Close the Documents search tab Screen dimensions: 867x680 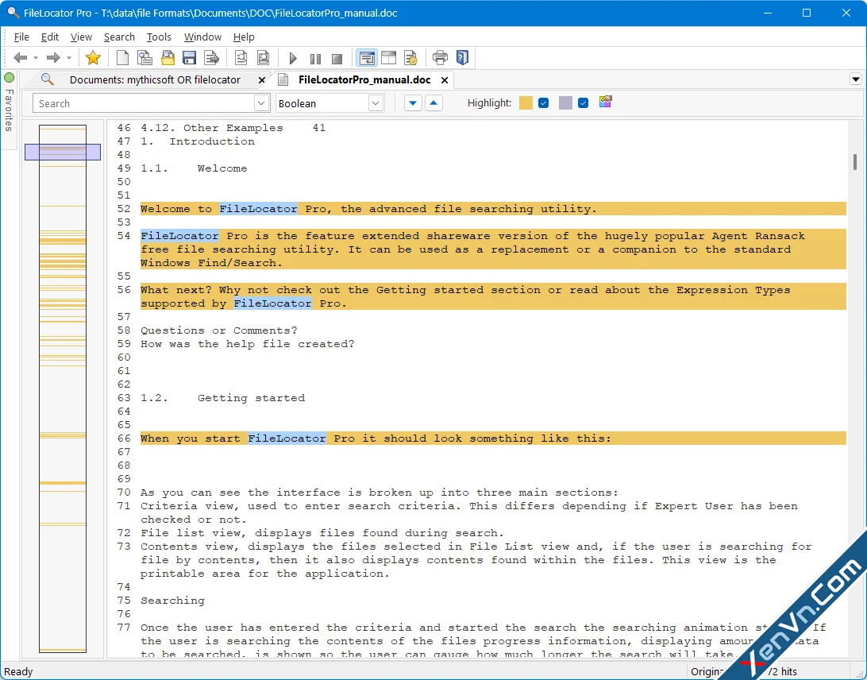[x=261, y=80]
